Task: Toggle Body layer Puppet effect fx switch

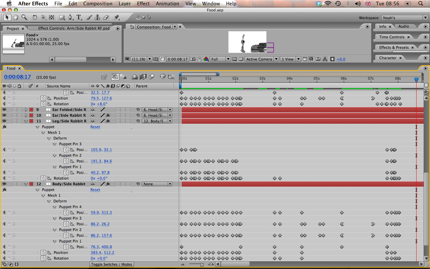Action: 4,190
